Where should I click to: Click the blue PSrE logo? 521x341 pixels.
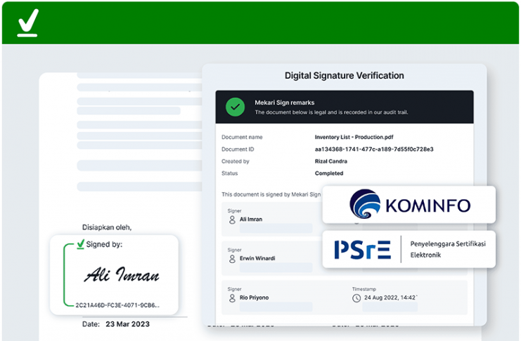coord(362,249)
